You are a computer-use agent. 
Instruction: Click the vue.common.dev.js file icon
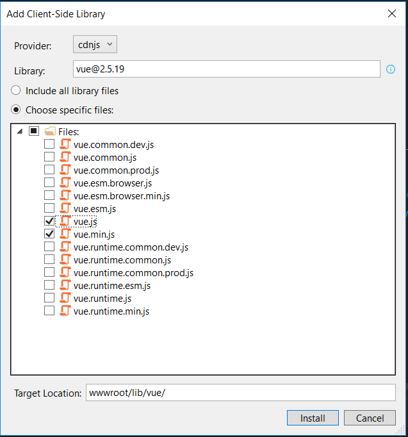click(65, 144)
